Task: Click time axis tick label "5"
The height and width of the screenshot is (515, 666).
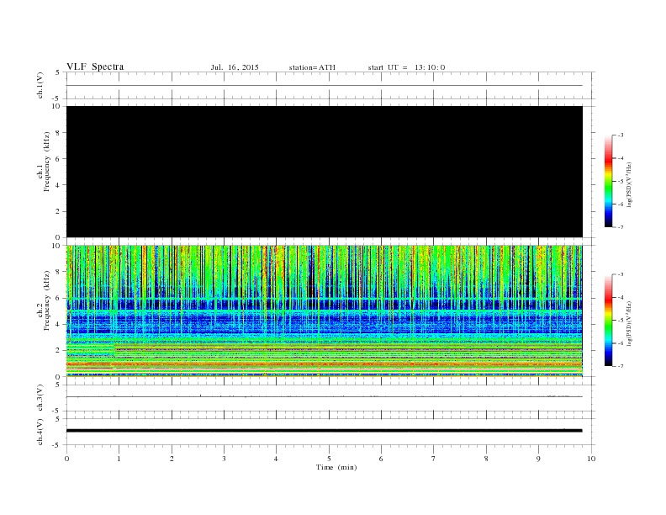Action: click(329, 459)
